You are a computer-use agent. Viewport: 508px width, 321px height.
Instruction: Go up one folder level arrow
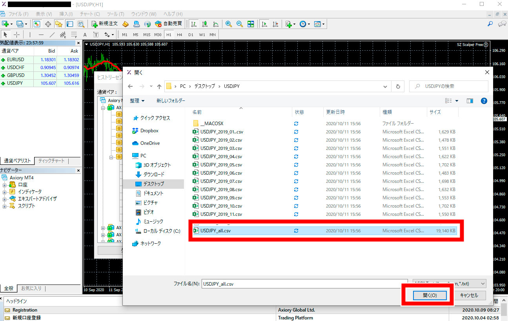[159, 86]
